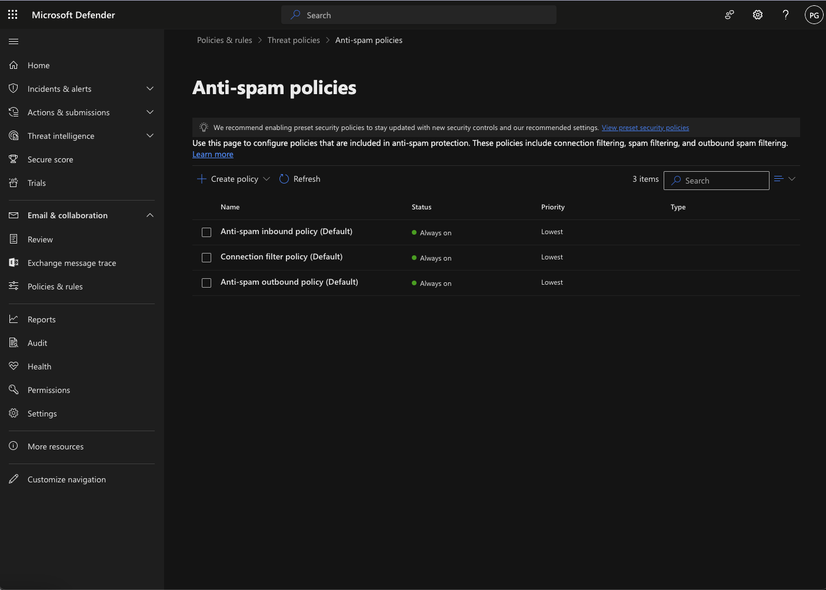
Task: Open Trials in the sidebar
Action: (x=37, y=183)
